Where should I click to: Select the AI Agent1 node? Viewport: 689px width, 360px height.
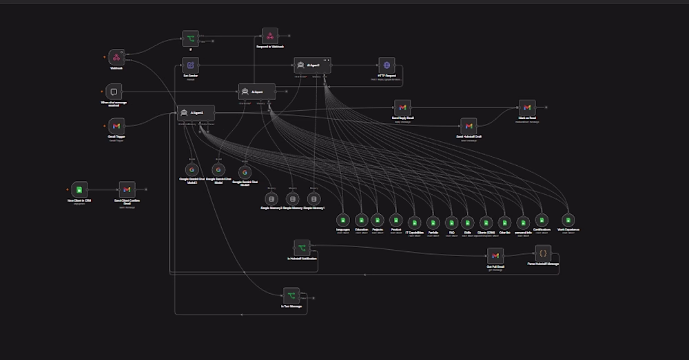(x=312, y=65)
